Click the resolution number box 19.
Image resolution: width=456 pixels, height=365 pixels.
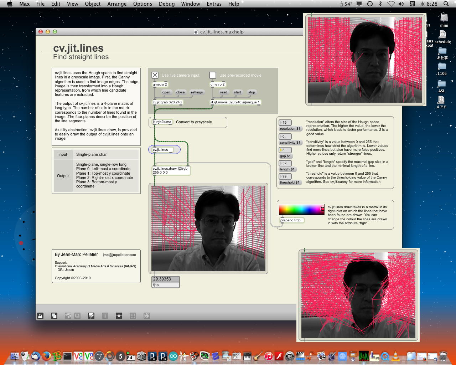click(x=285, y=123)
